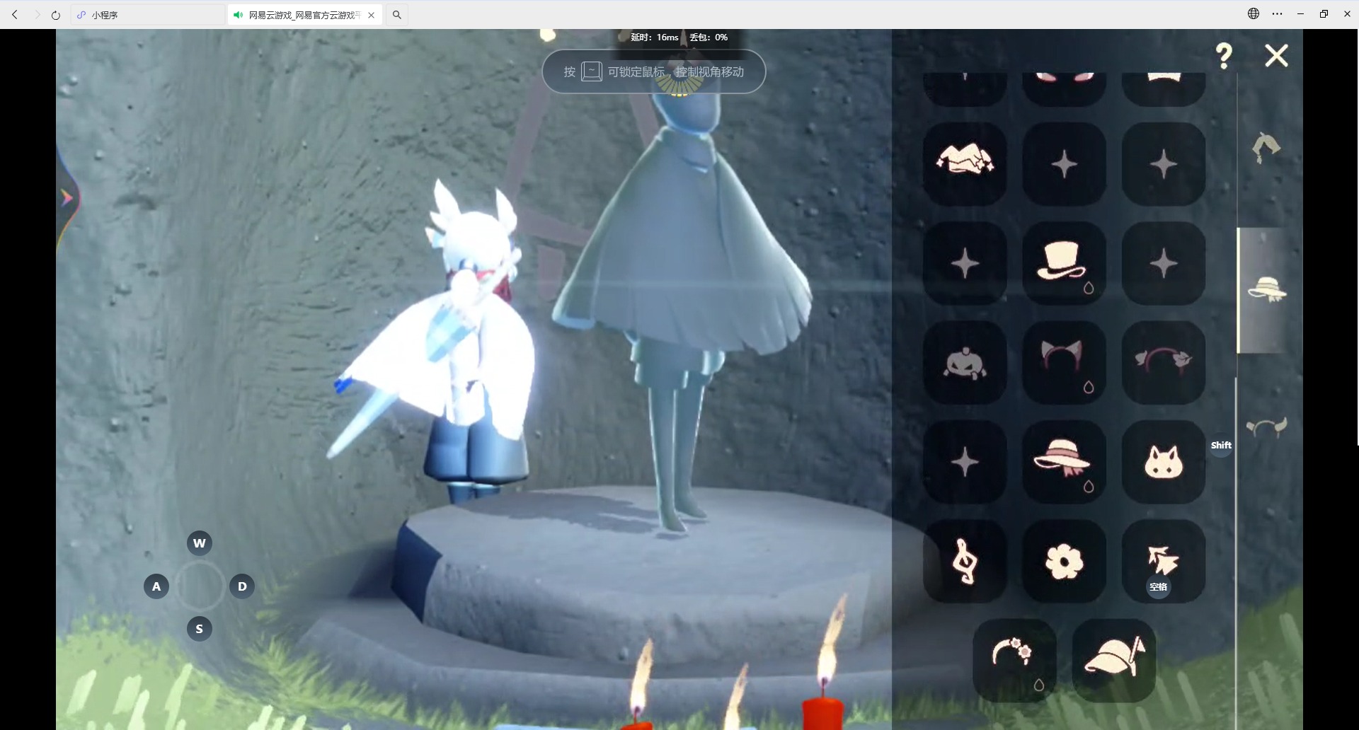Choose the white flower accessory
Screen dimensions: 1359x730
coord(1064,561)
